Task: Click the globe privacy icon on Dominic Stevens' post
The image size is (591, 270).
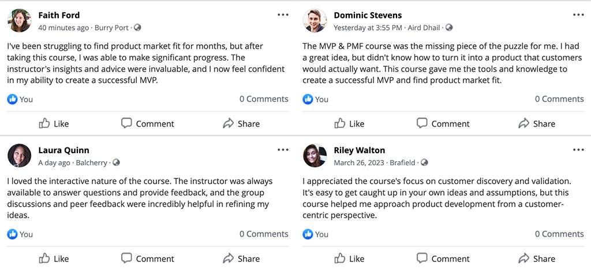Action: 449,28
